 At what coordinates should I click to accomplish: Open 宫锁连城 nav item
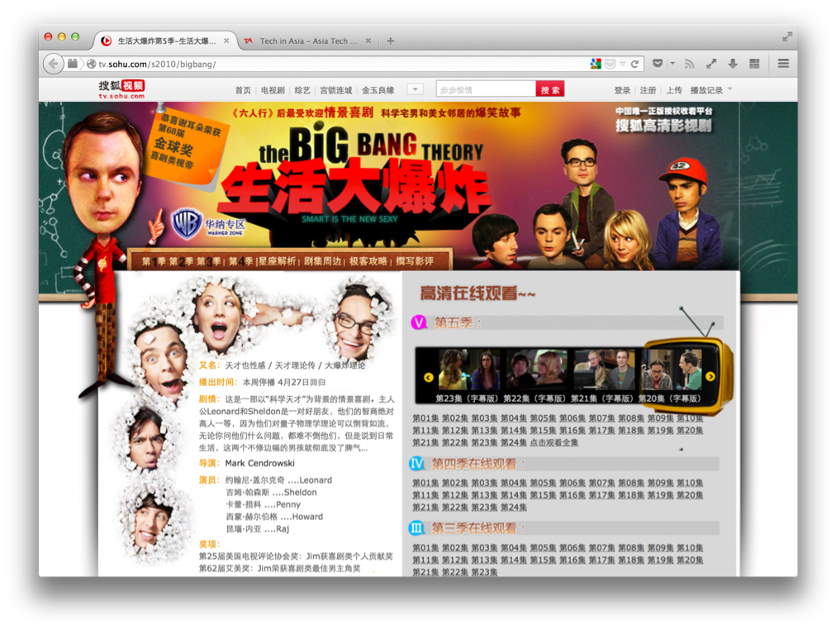pos(336,90)
